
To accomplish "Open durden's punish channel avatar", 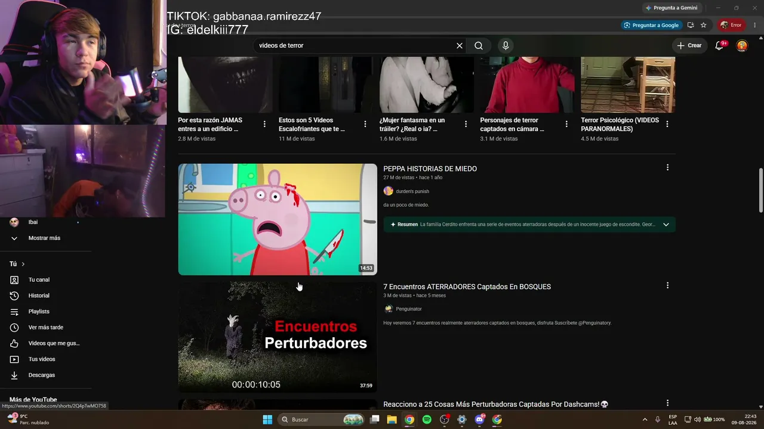I will click(388, 191).
